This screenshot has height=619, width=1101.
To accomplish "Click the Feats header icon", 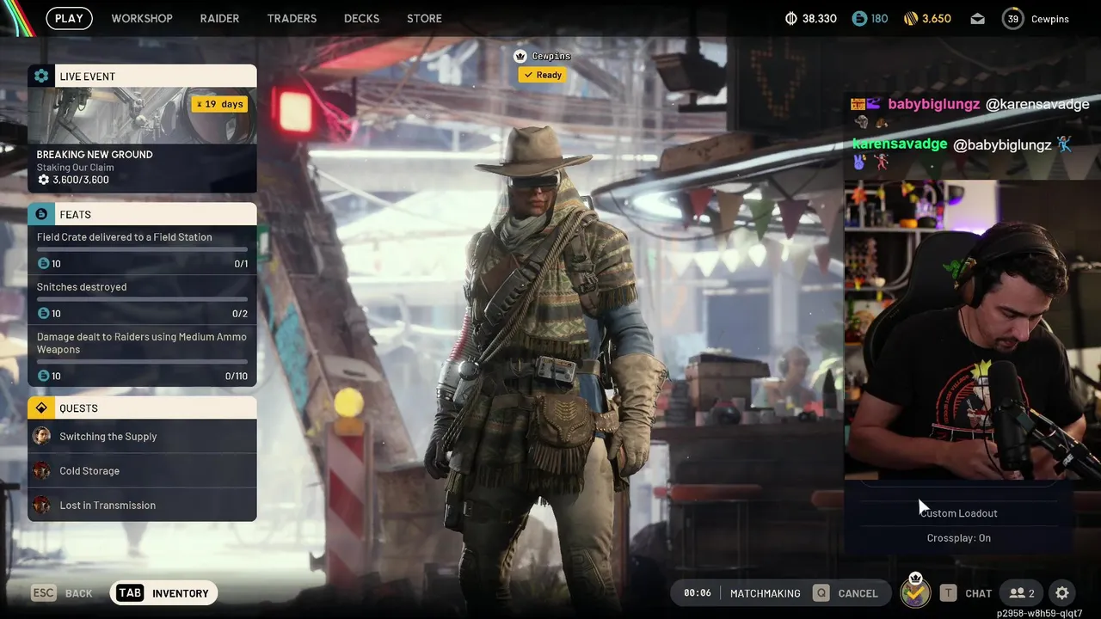I will click(x=41, y=214).
